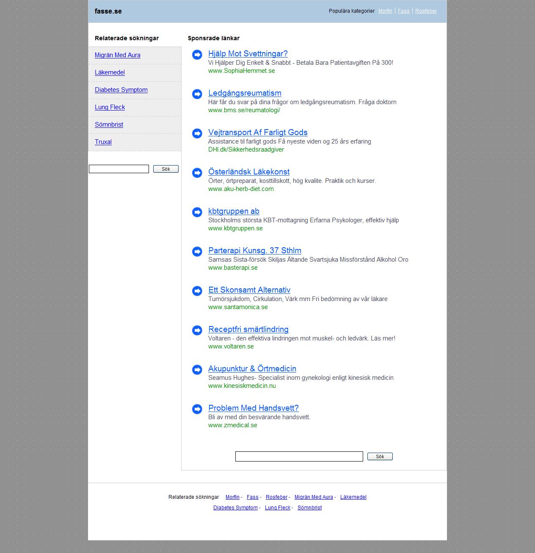This screenshot has height=553, width=535.
Task: Open the Hjälp Mot Svettningar? ad link
Action: coord(248,54)
